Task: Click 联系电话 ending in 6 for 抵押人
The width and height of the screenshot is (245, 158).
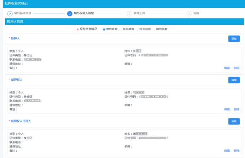Action: point(25,60)
